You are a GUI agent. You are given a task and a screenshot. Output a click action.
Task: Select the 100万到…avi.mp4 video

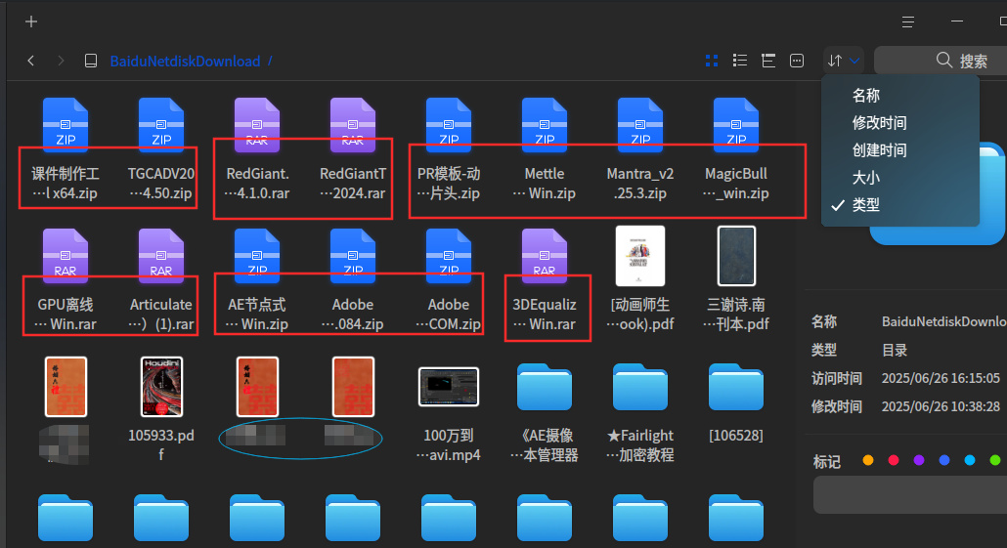449,414
